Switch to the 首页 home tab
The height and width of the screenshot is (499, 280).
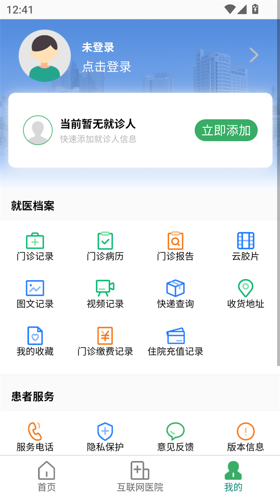[x=47, y=477]
